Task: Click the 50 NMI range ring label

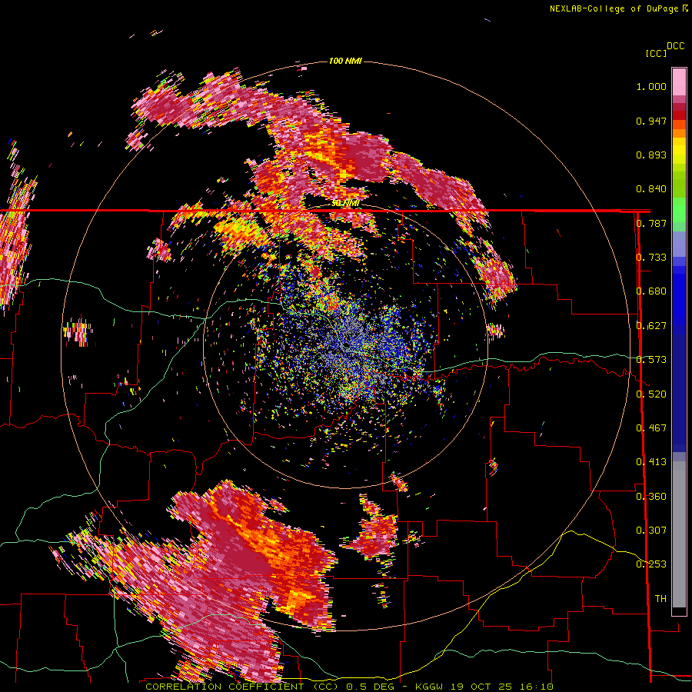Action: point(345,204)
